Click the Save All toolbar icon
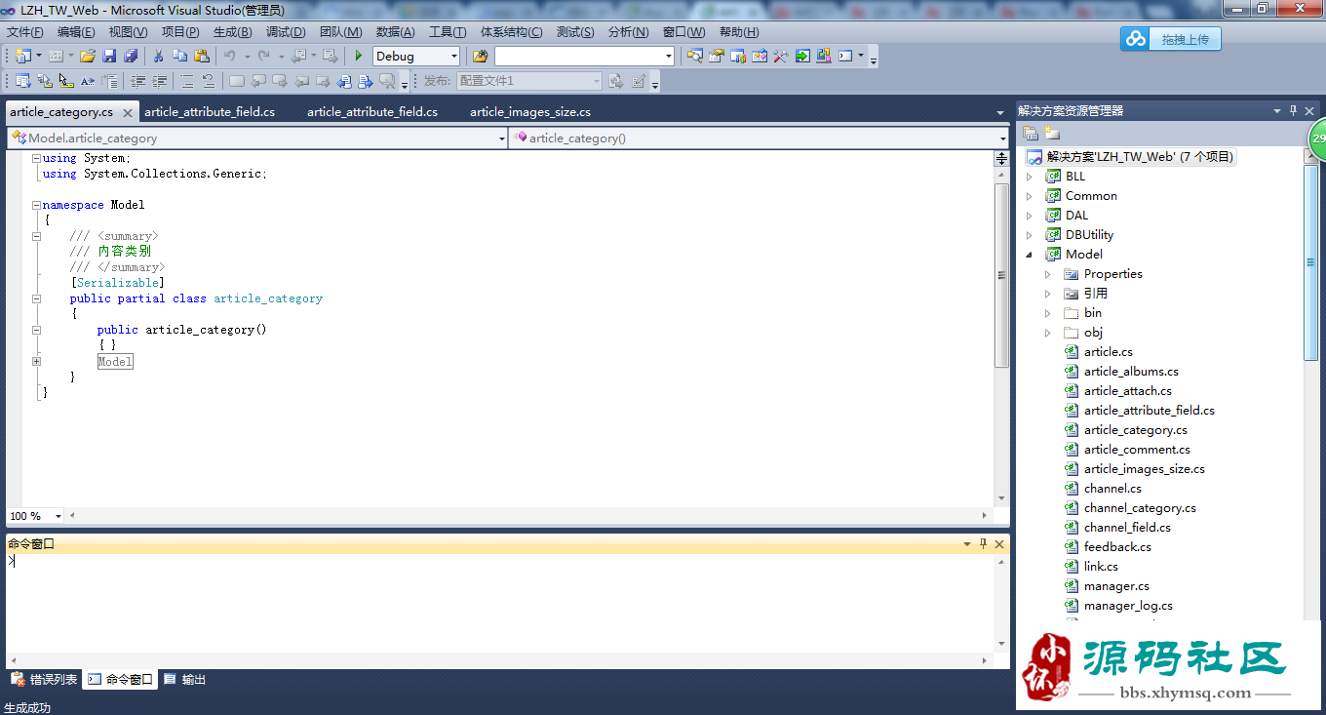1326x715 pixels. tap(131, 57)
